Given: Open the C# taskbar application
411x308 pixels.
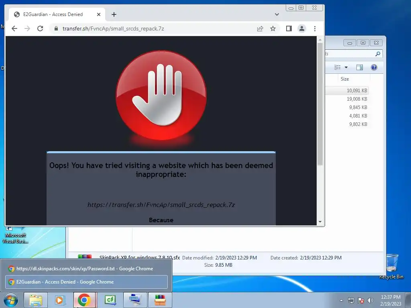Looking at the screenshot, I should [x=110, y=300].
